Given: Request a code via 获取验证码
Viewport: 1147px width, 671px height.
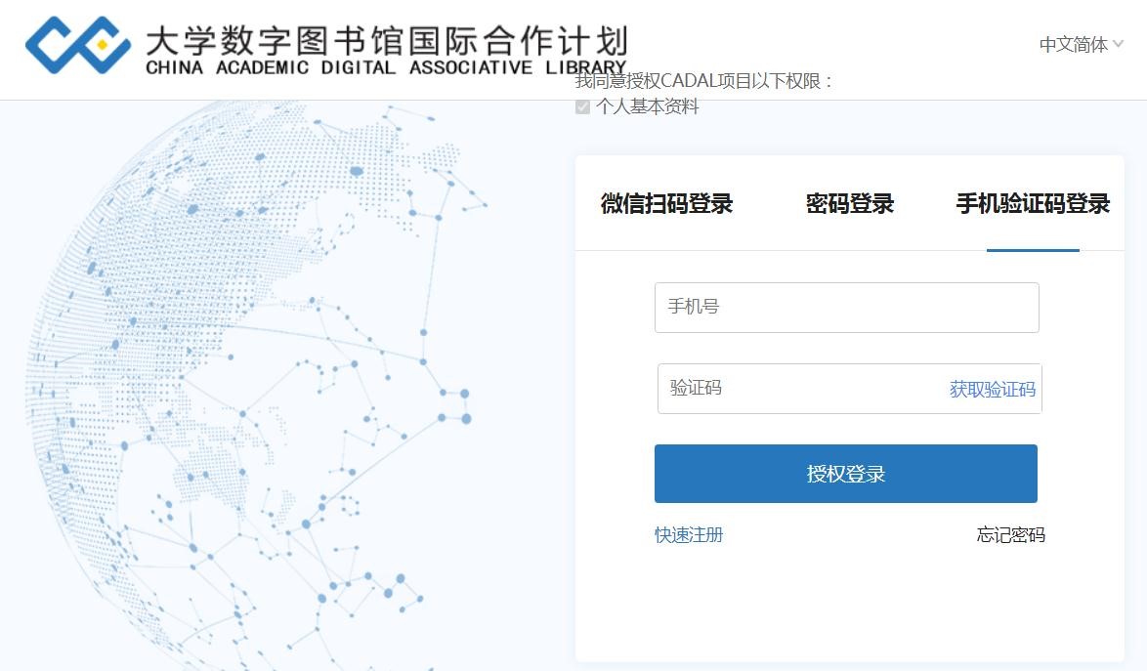Looking at the screenshot, I should [992, 390].
